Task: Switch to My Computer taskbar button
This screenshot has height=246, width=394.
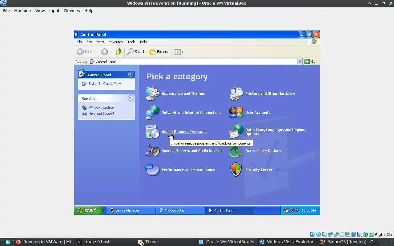Action: (x=180, y=210)
